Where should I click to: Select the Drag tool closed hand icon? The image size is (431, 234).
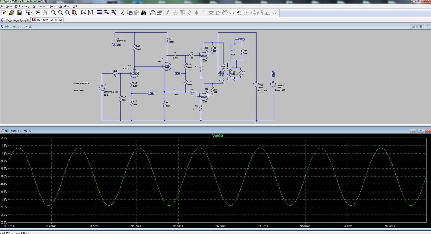(232, 13)
